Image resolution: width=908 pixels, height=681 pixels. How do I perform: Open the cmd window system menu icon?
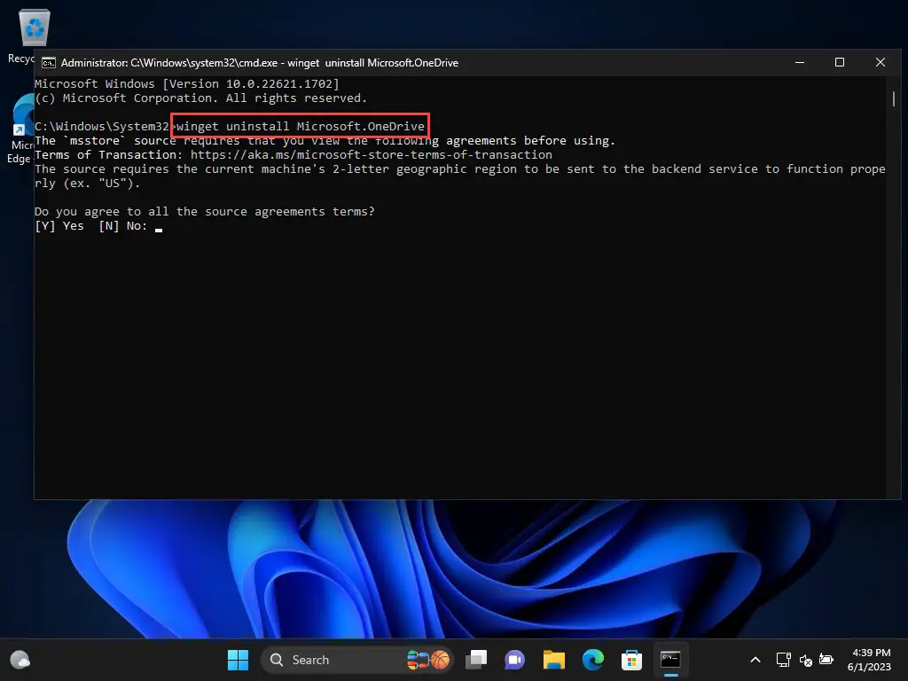pos(49,63)
